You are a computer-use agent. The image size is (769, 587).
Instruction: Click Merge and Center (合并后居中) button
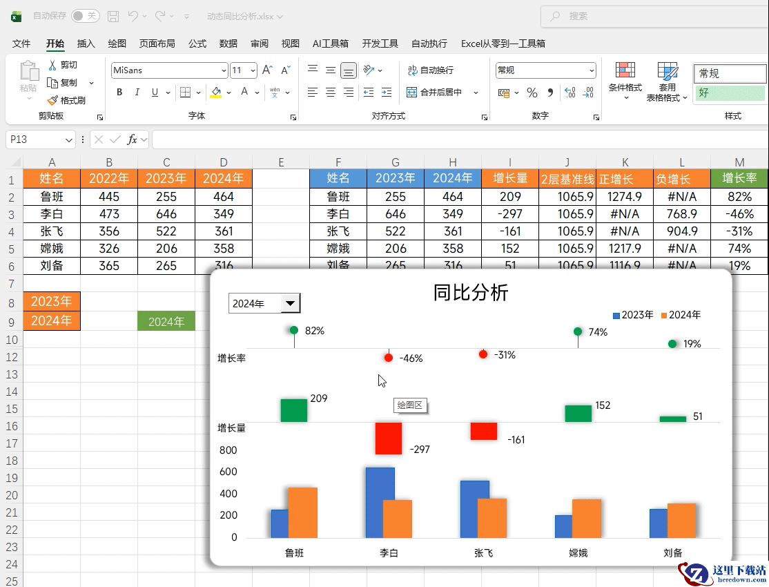(x=435, y=93)
